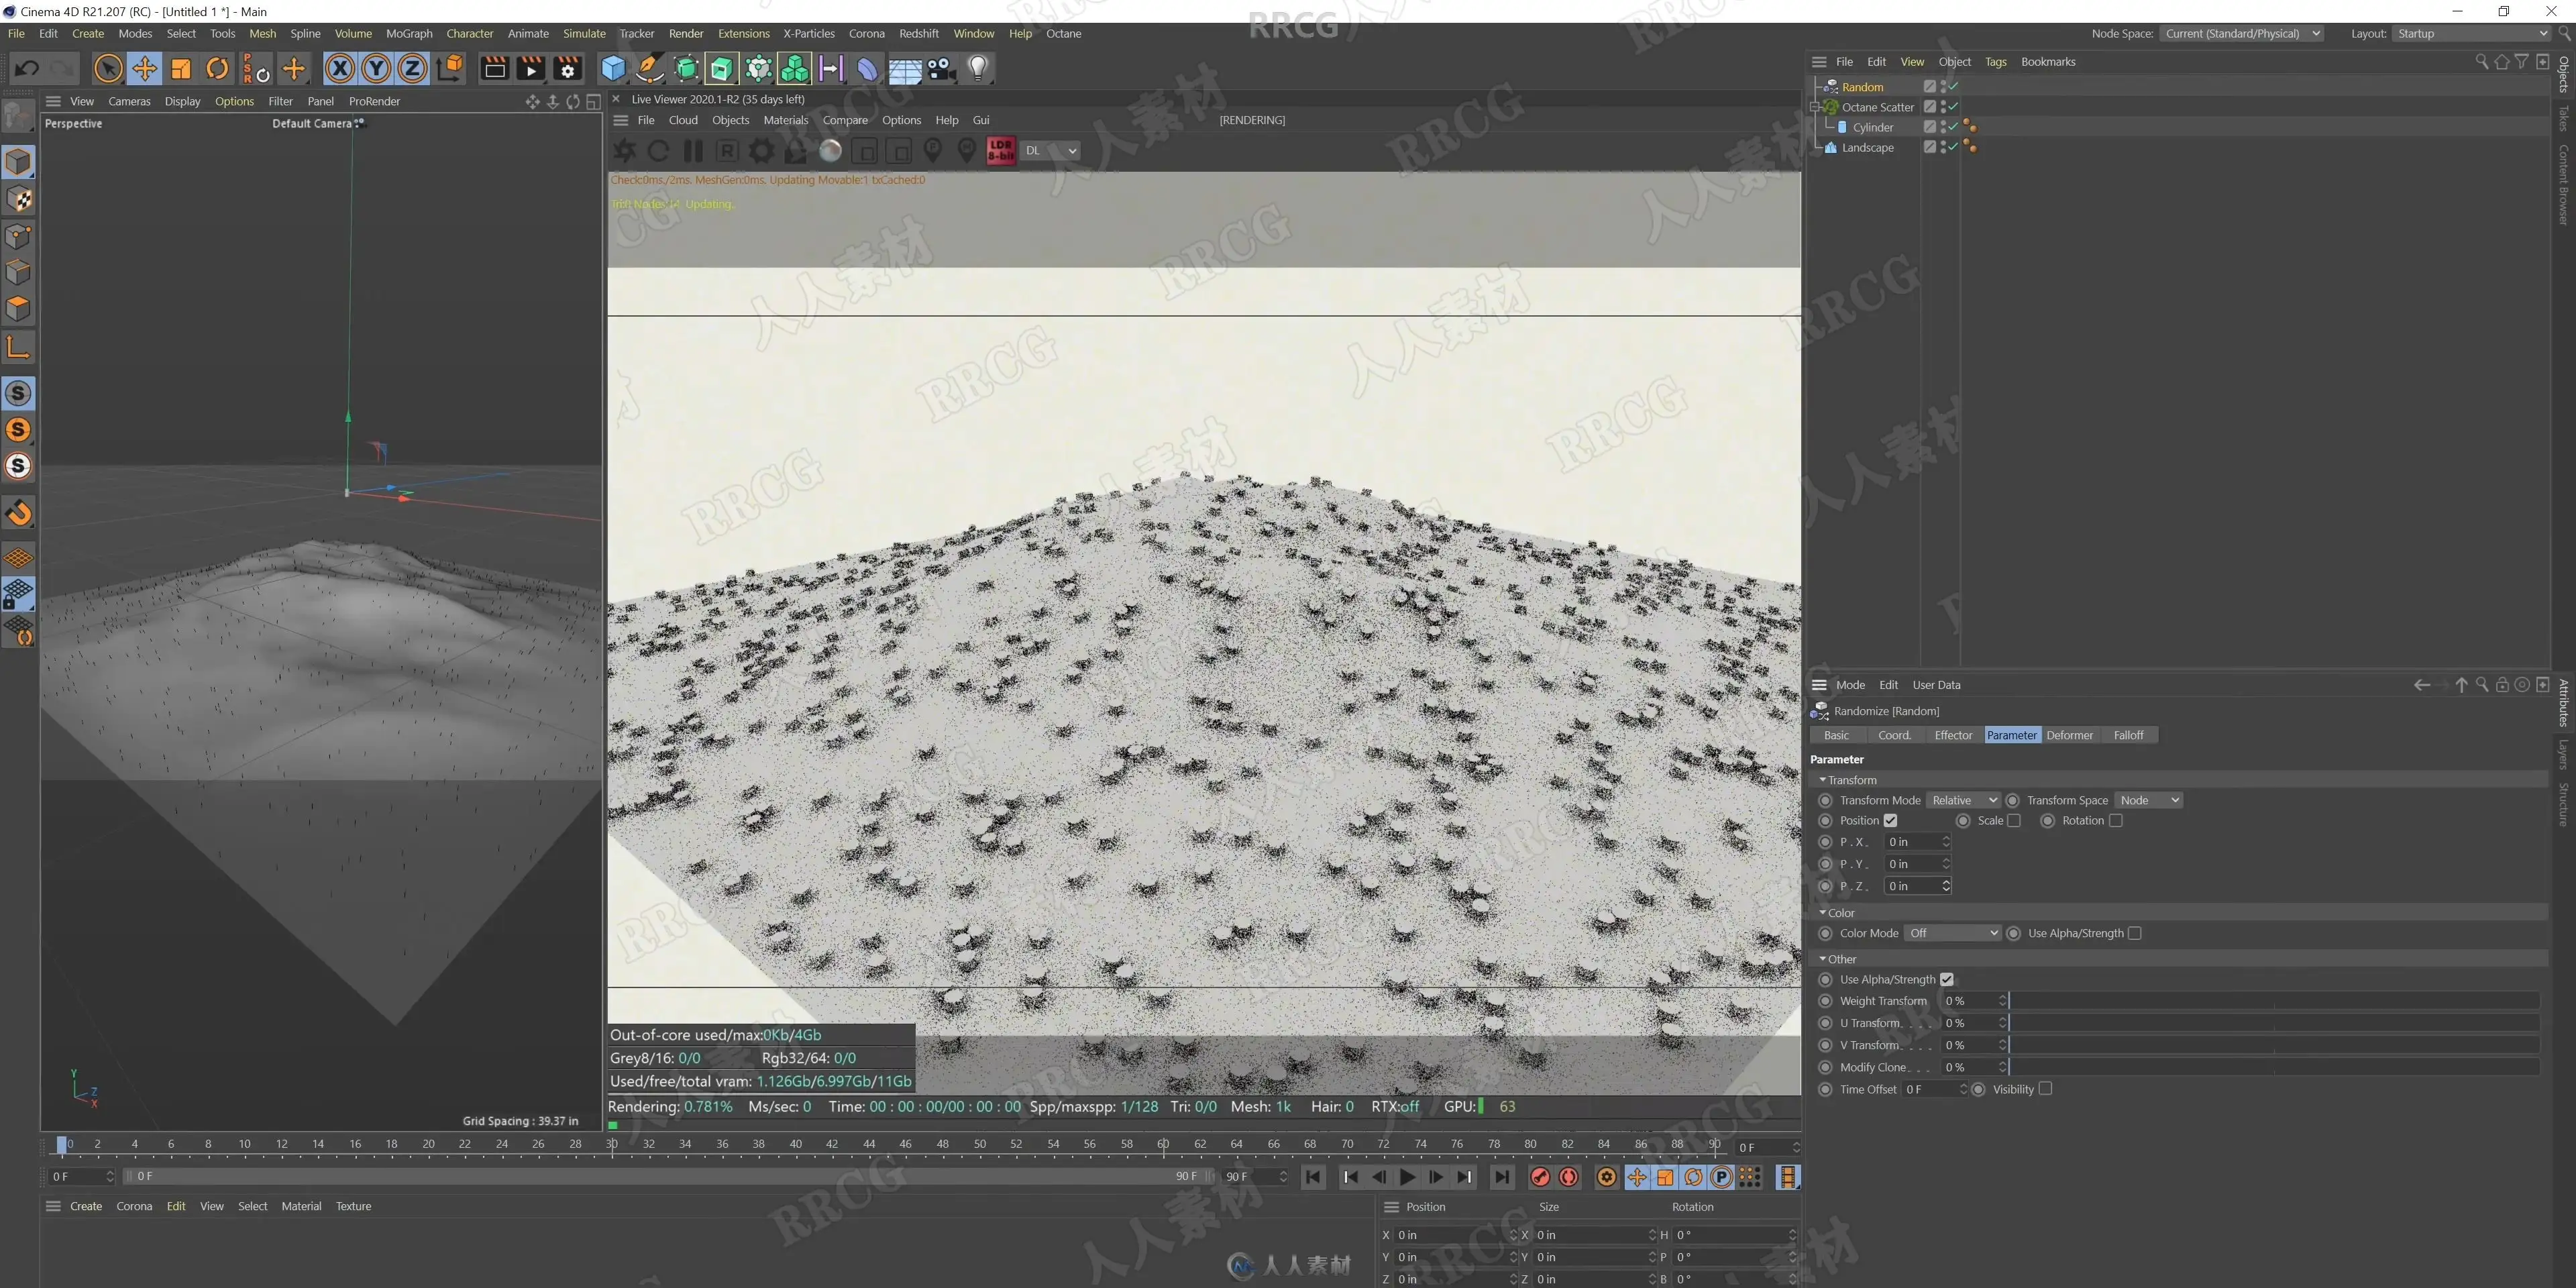
Task: Uncheck Use Alpha/Strength under Other
Action: tap(1946, 980)
